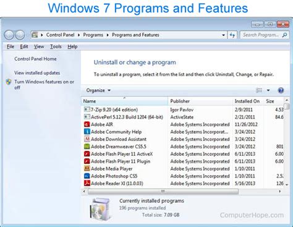
Task: Click the refresh button beside address bar
Action: (232, 35)
